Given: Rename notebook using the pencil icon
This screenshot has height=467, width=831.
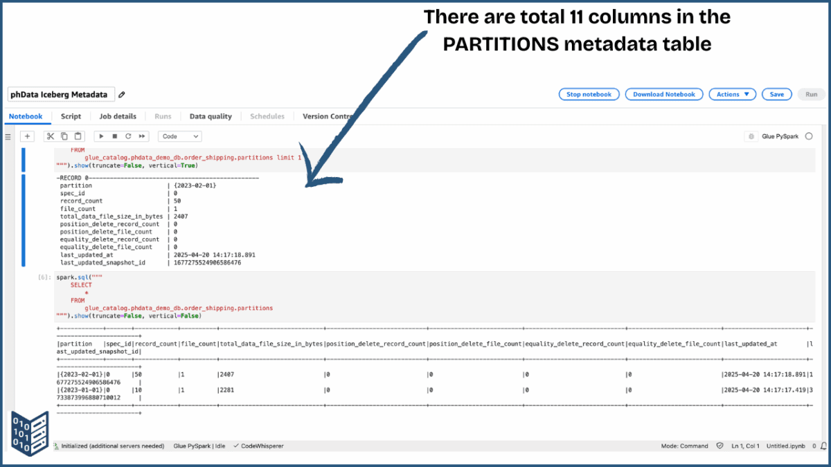Looking at the screenshot, I should tap(122, 94).
